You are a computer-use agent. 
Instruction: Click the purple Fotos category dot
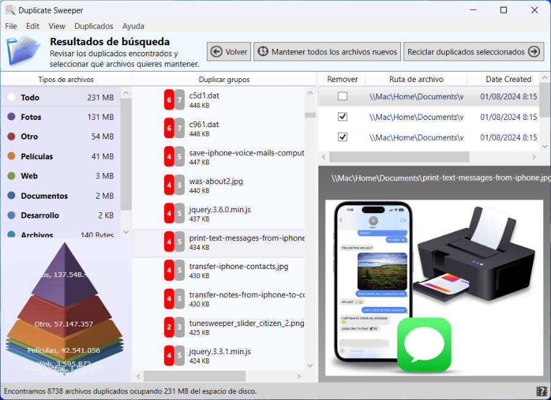(11, 117)
